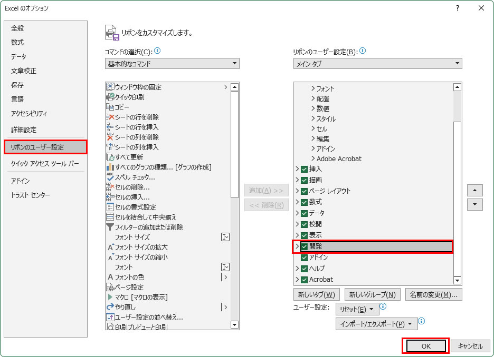Viewport: 494px width, 357px height.
Task: Click the シートの列を削除 icon
Action: point(110,137)
